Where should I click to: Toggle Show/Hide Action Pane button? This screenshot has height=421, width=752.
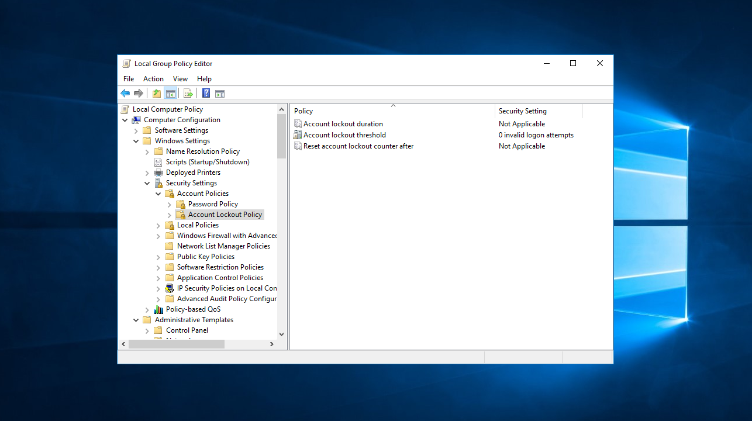click(220, 94)
